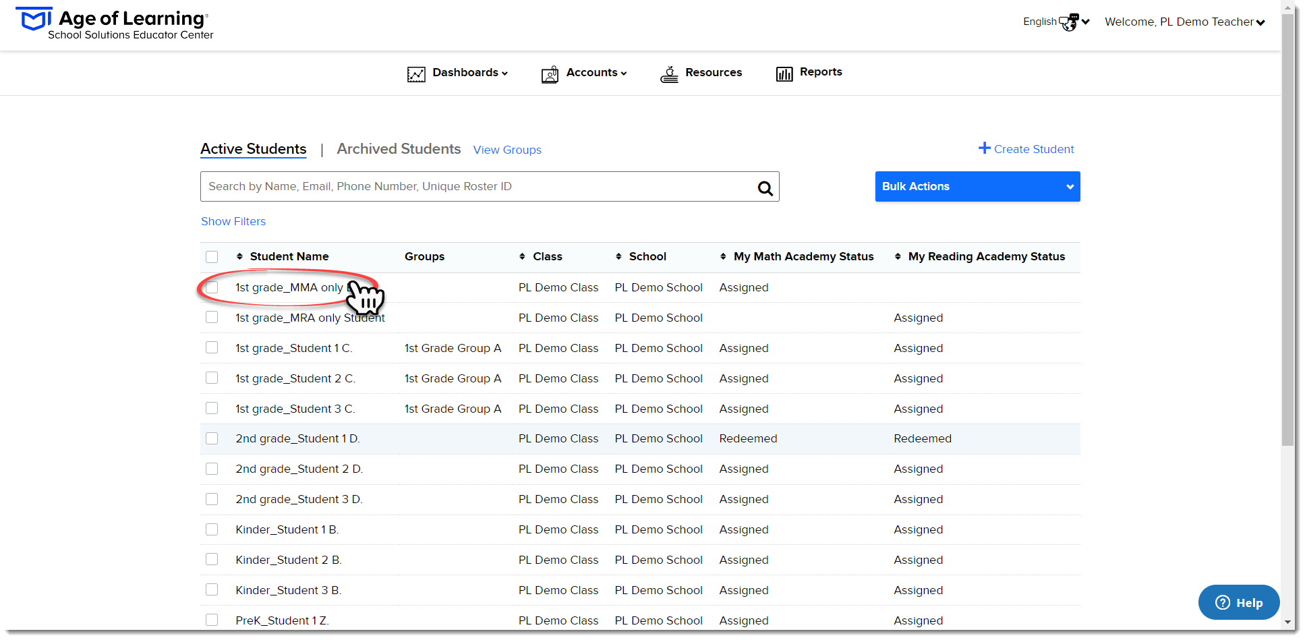Open the Welcome, PL Demo Teacher menu

(1185, 22)
